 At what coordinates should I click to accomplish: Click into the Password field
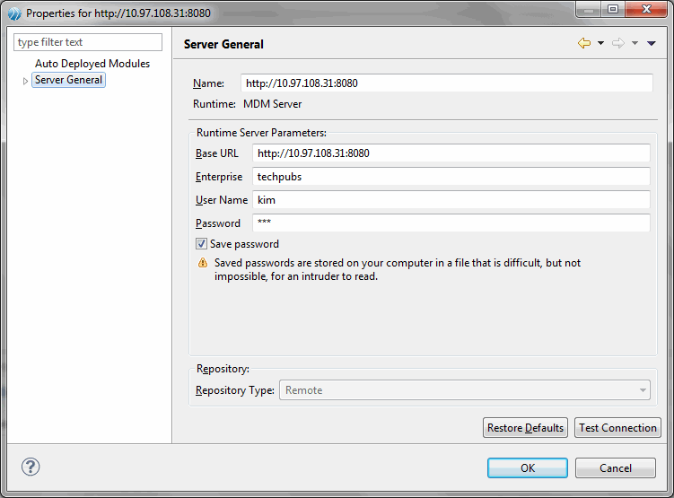(451, 223)
